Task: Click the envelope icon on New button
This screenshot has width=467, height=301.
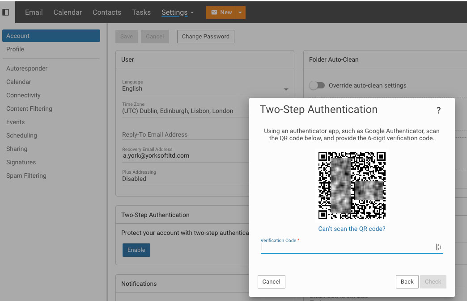Action: coord(214,13)
